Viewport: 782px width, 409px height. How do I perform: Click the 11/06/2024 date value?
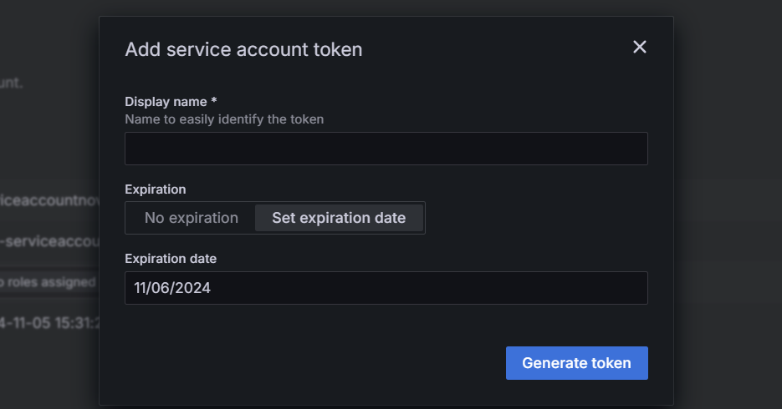point(172,288)
